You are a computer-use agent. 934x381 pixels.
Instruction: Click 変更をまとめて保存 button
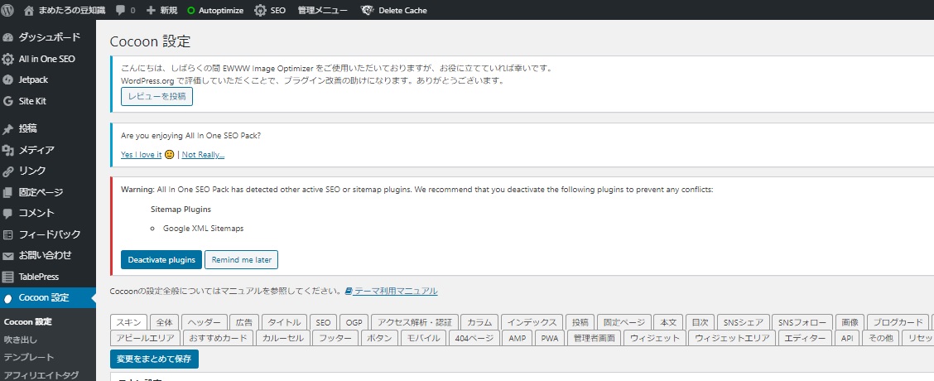coord(154,359)
